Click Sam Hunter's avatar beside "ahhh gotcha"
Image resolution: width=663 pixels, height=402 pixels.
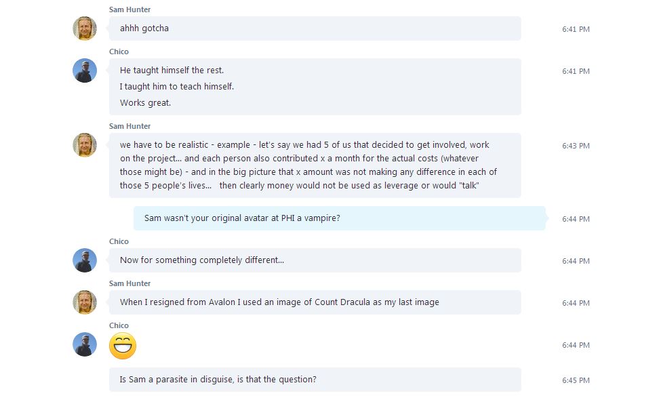point(85,28)
